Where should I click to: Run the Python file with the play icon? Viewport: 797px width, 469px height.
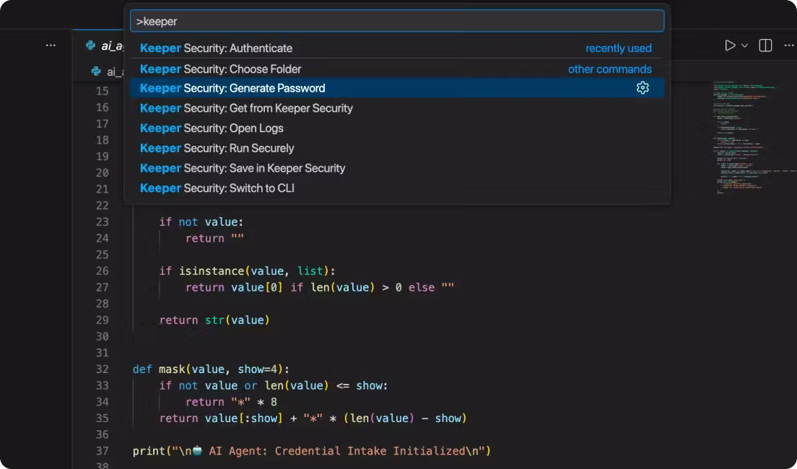pyautogui.click(x=730, y=45)
